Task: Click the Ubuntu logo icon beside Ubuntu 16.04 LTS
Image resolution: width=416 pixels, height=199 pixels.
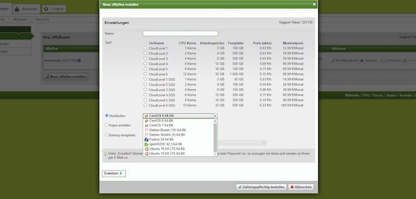Action: tap(147, 149)
